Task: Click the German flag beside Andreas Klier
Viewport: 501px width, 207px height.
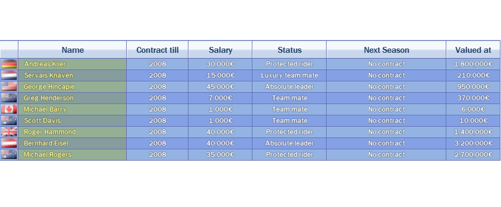Action: (9, 64)
